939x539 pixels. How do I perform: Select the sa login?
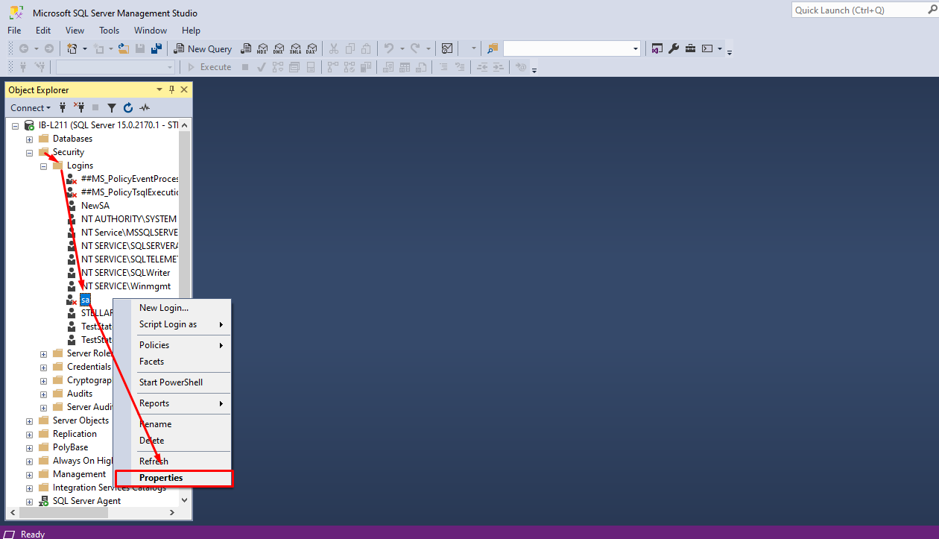[85, 300]
